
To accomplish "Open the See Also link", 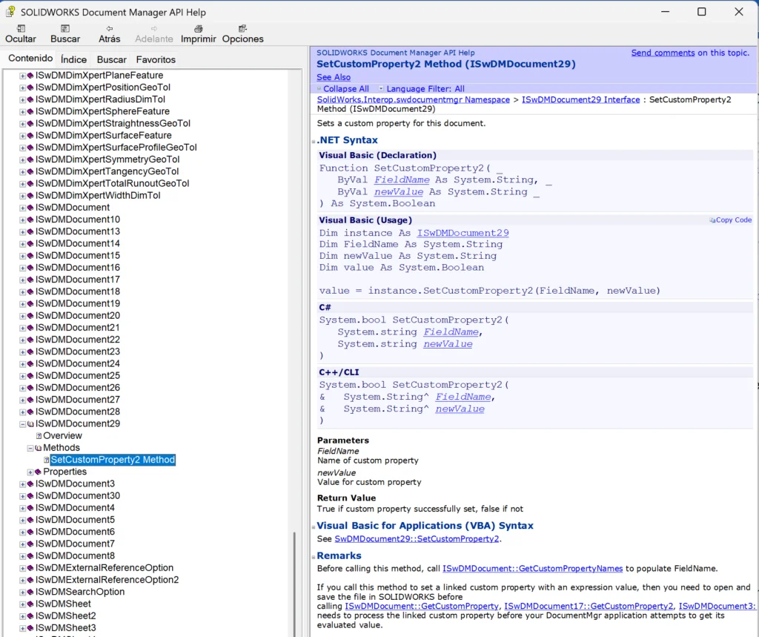I will tap(334, 78).
